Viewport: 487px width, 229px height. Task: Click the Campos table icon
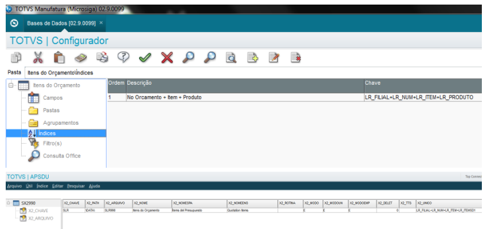[33, 97]
